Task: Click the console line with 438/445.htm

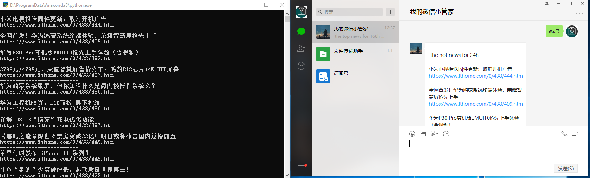Action: (x=57, y=159)
